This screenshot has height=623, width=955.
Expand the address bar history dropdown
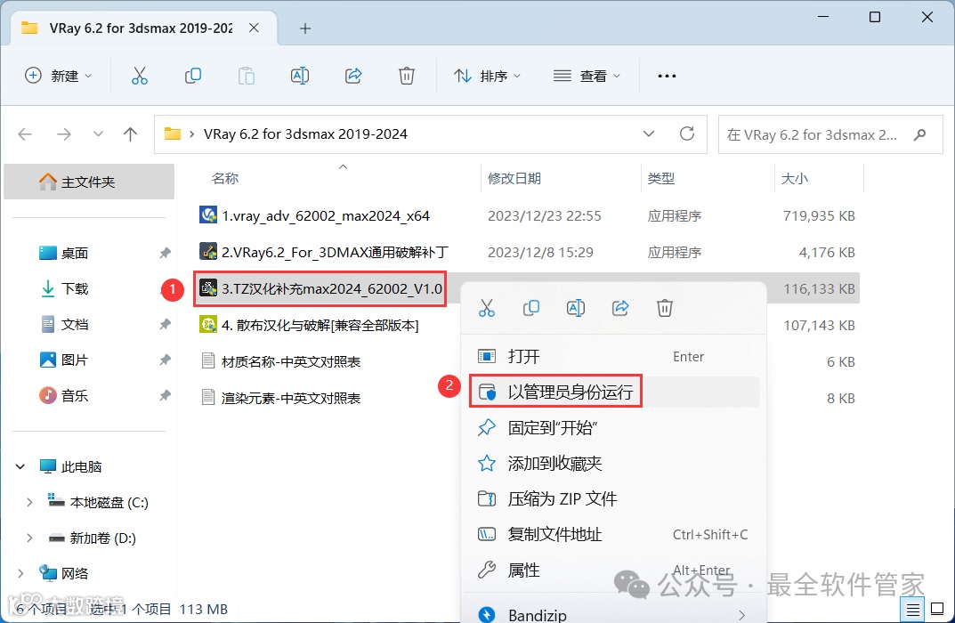point(649,134)
